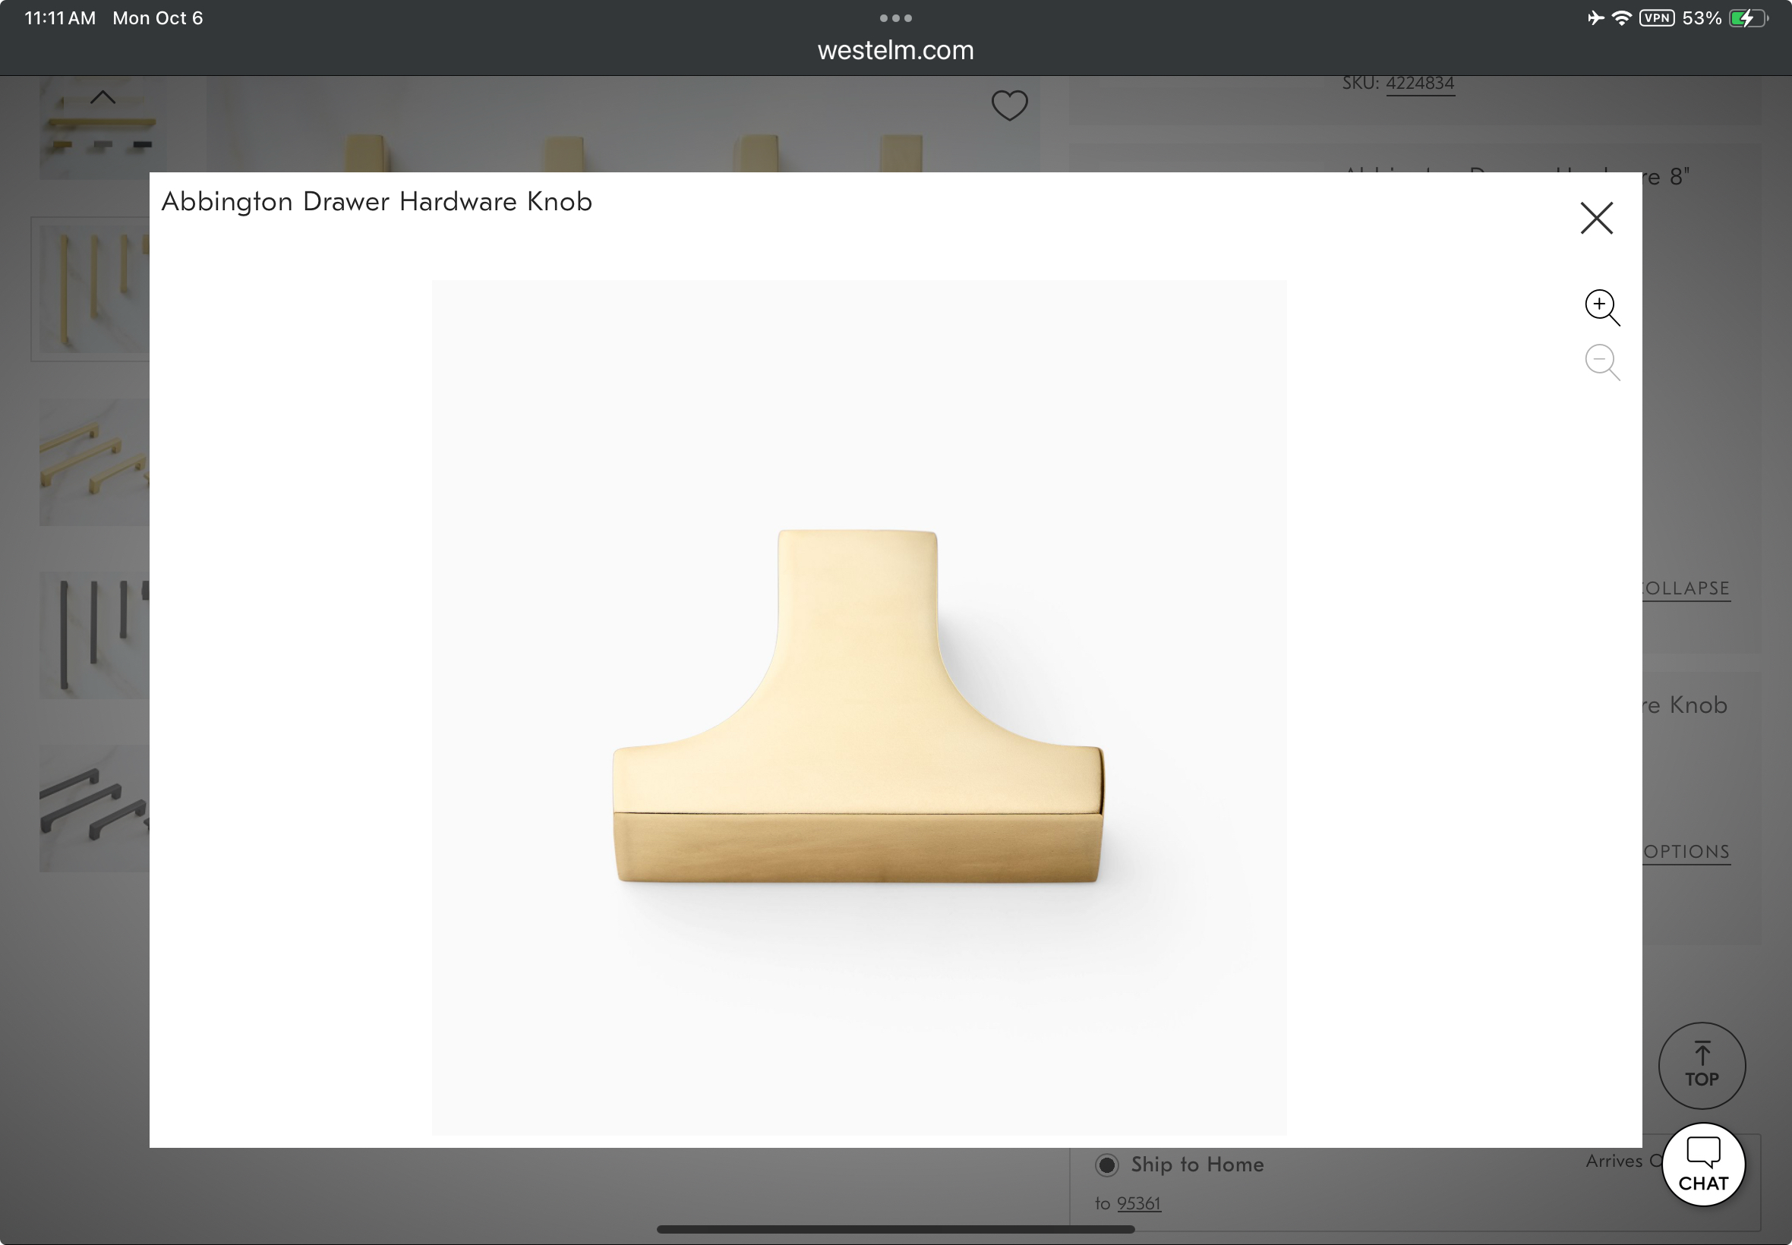The image size is (1792, 1245).
Task: Click the large brass knob image
Action: (858, 707)
